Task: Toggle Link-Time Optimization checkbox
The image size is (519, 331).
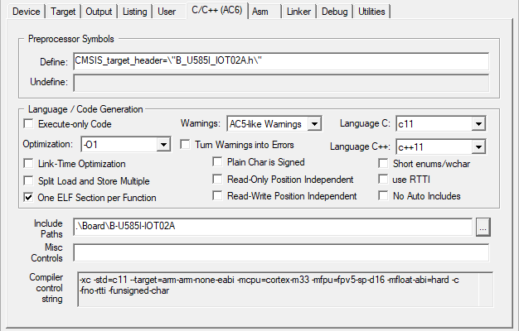Action: 31,164
